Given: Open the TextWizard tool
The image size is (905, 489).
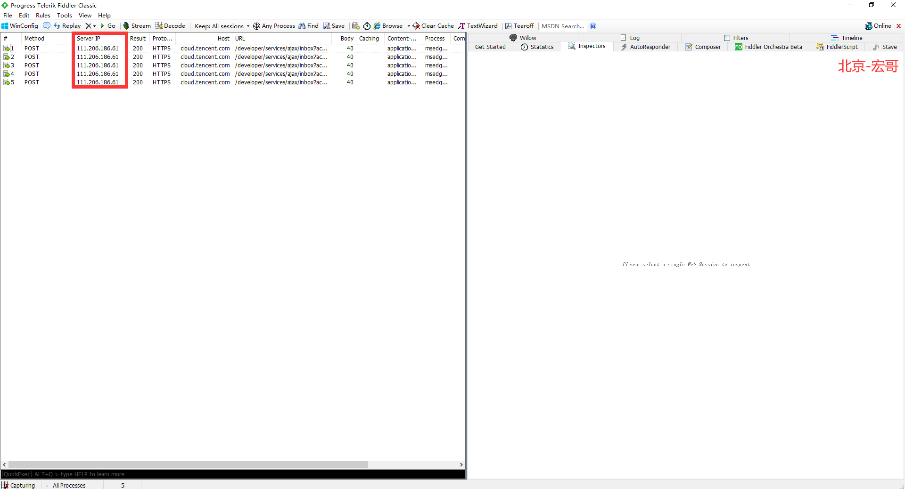Looking at the screenshot, I should (x=478, y=26).
